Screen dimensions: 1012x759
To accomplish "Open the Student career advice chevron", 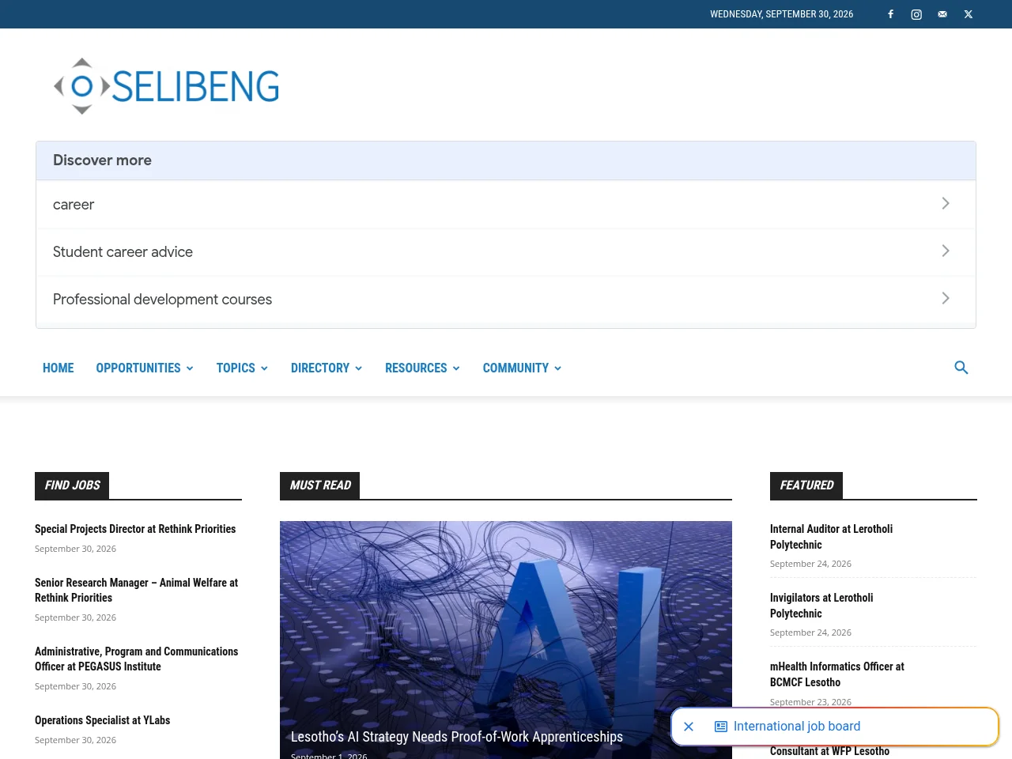I will coord(946,251).
